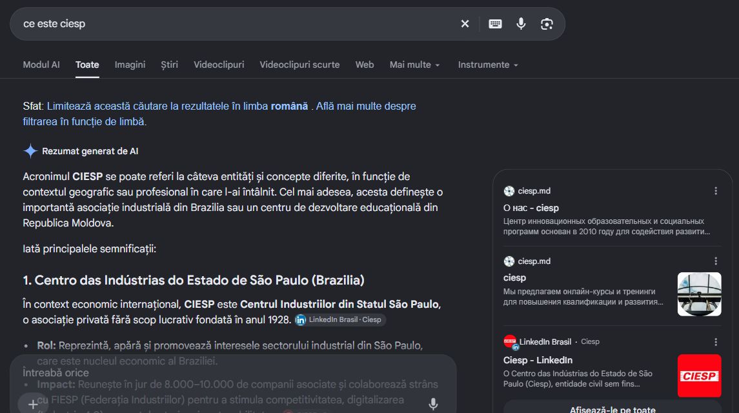This screenshot has width=739, height=413.
Task: Clear the search box with the X icon
Action: 465,24
